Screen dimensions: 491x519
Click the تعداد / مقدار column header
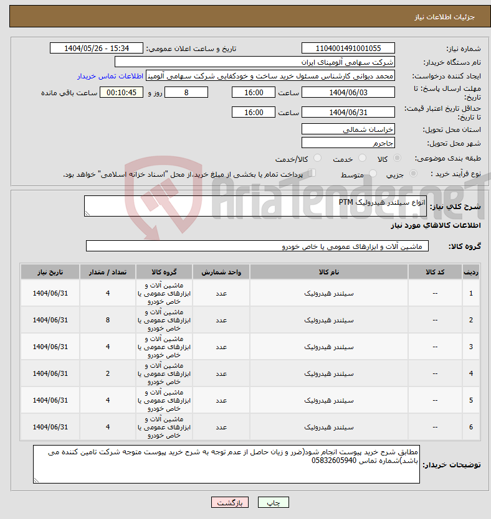(108, 272)
